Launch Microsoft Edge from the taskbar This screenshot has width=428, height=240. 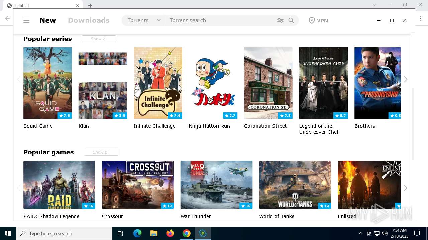[x=137, y=233]
